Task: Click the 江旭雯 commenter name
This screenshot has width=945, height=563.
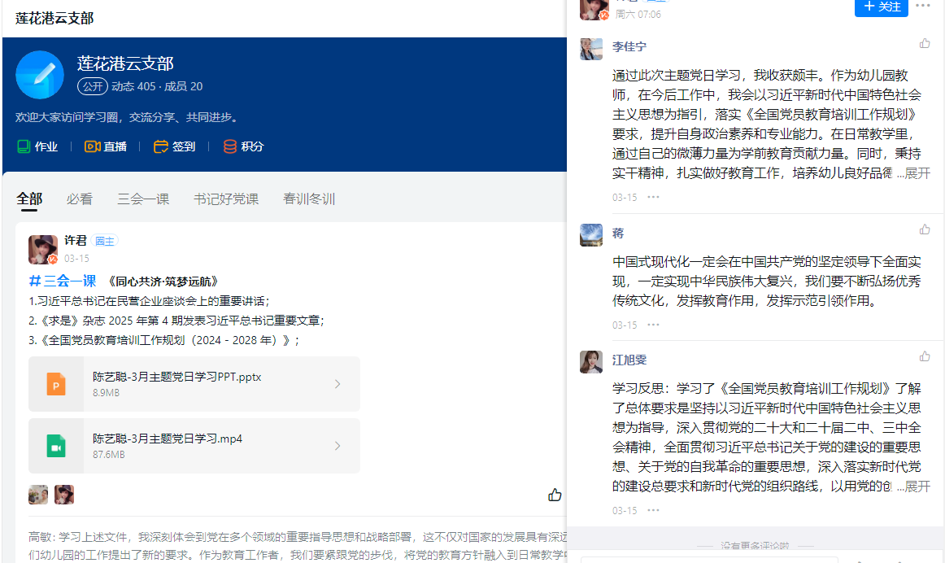Action: (x=629, y=360)
